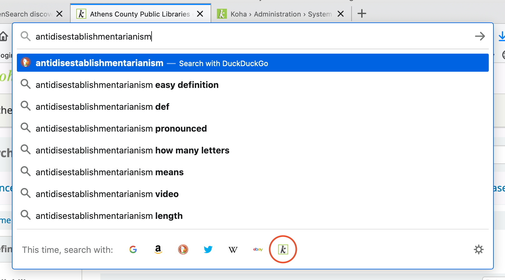Switch to Koha Administration System tab
This screenshot has height=280, width=505.
pyautogui.click(x=275, y=14)
